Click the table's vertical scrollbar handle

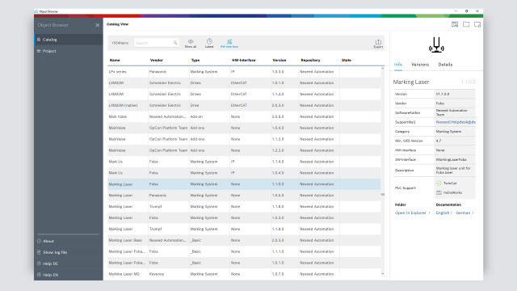coord(382,194)
